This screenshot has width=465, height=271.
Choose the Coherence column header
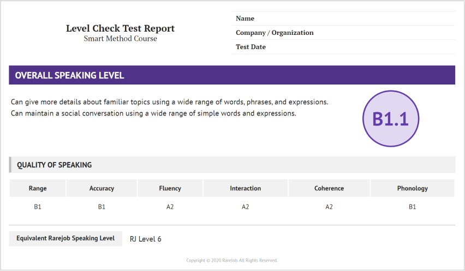click(329, 188)
